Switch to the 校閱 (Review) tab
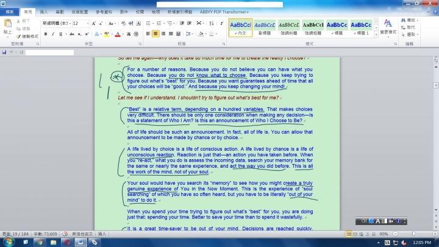 (140, 12)
